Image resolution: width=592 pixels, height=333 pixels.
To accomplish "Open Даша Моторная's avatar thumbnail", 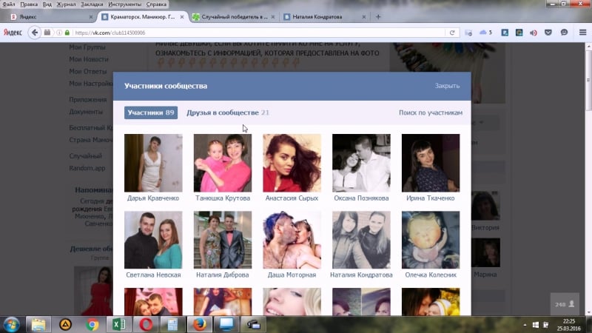I will (292, 240).
